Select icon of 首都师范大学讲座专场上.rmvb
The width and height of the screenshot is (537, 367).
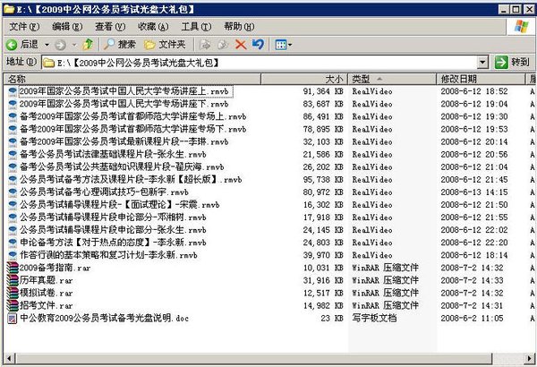(13, 116)
